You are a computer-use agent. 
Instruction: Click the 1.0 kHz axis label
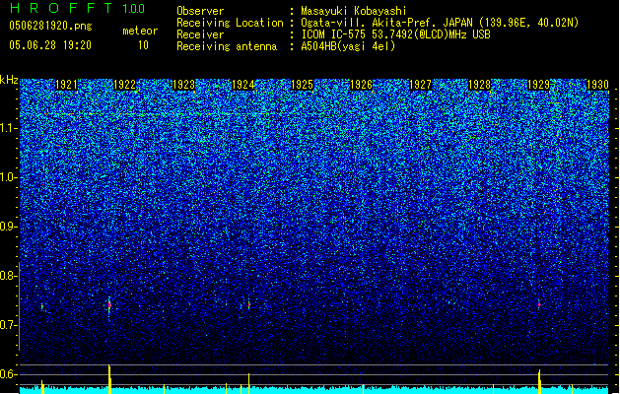(x=9, y=177)
